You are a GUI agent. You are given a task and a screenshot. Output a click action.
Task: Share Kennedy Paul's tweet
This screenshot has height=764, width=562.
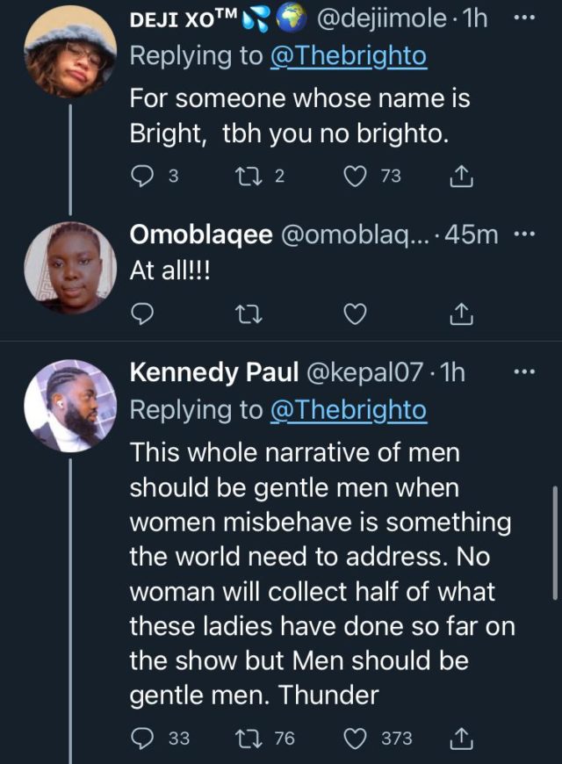point(461,739)
